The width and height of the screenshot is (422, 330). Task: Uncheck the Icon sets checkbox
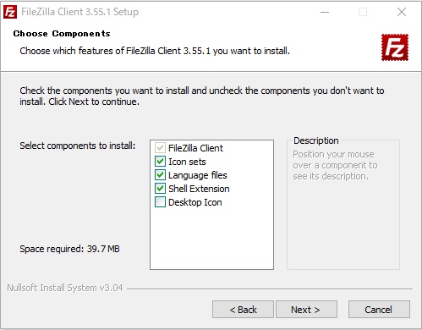click(160, 162)
